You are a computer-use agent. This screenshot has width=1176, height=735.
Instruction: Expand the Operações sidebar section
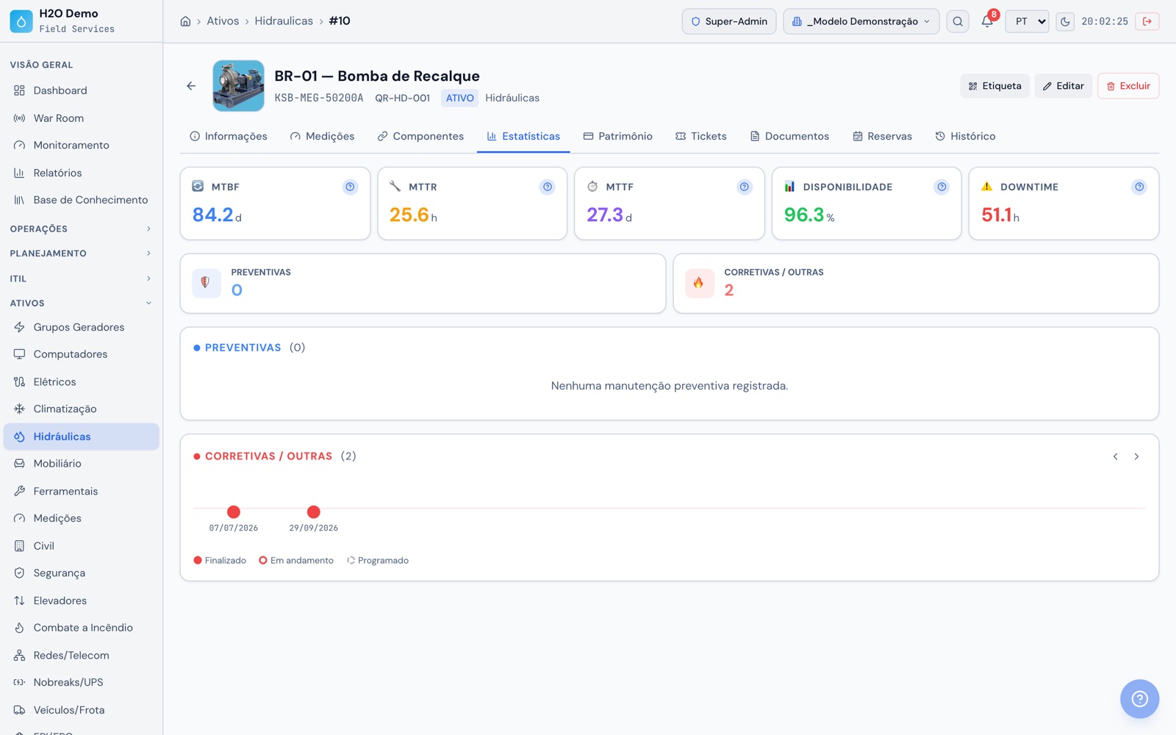tap(81, 229)
